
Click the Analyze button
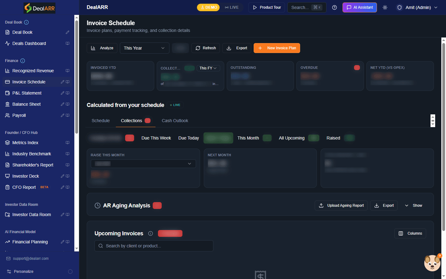point(102,48)
